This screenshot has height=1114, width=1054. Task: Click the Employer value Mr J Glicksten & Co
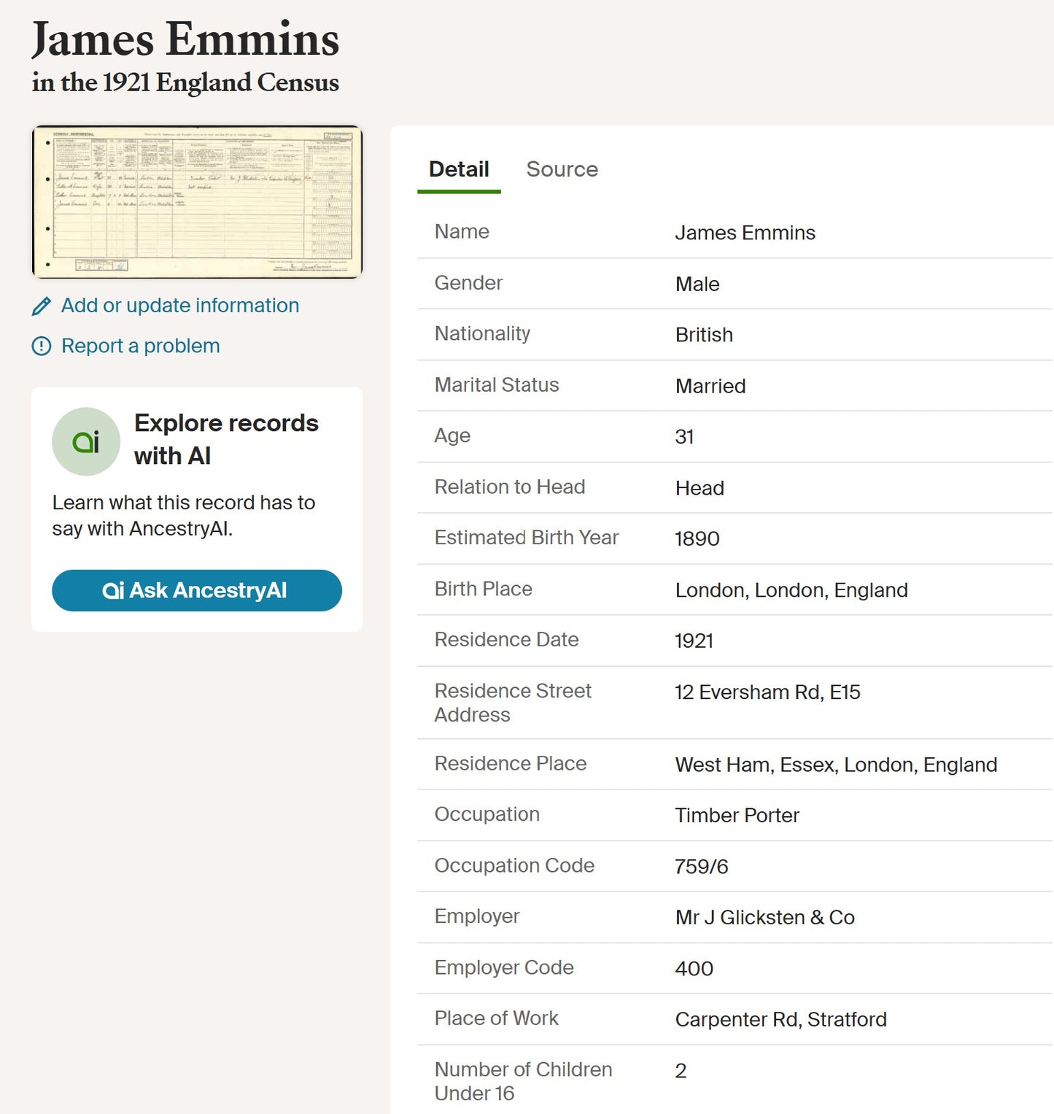coord(764,917)
